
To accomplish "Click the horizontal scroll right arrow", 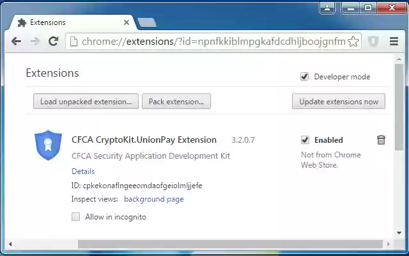I will (x=389, y=244).
